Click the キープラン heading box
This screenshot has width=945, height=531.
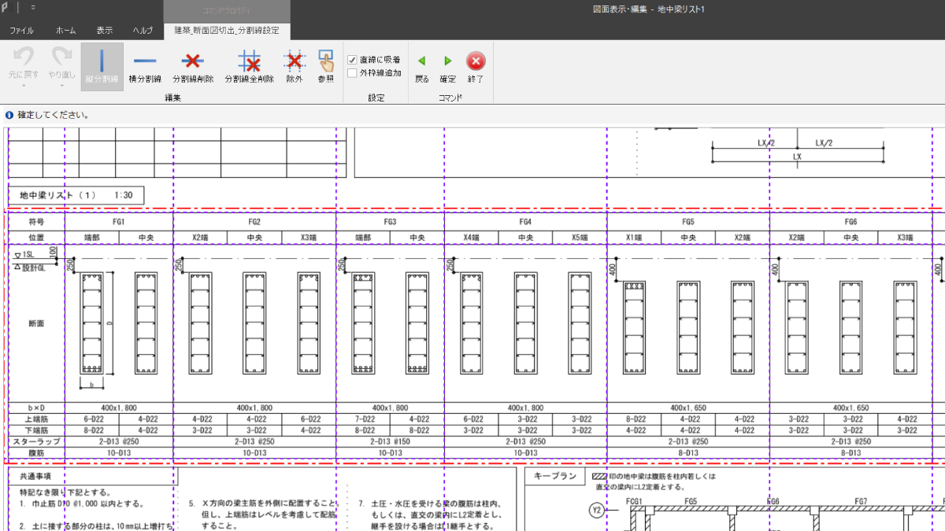(554, 476)
